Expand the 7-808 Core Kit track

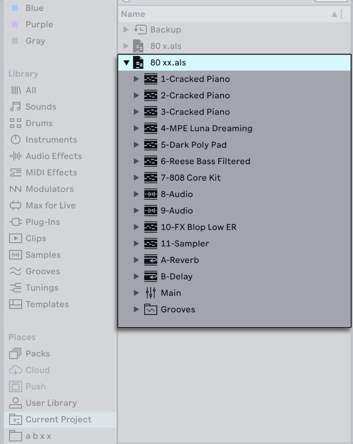(136, 178)
